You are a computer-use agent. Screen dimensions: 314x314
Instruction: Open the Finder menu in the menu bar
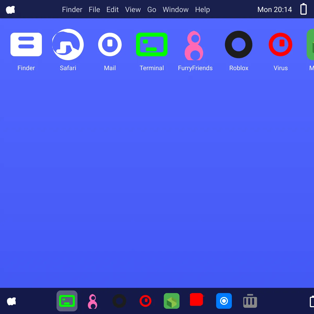point(72,10)
